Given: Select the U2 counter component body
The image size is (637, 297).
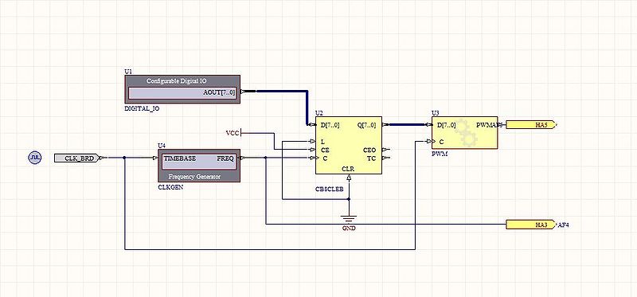Looking at the screenshot, I should point(349,145).
